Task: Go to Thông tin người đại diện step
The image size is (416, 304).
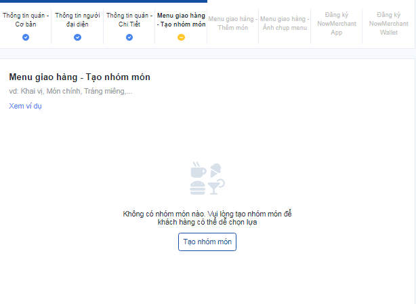Action: pyautogui.click(x=77, y=20)
